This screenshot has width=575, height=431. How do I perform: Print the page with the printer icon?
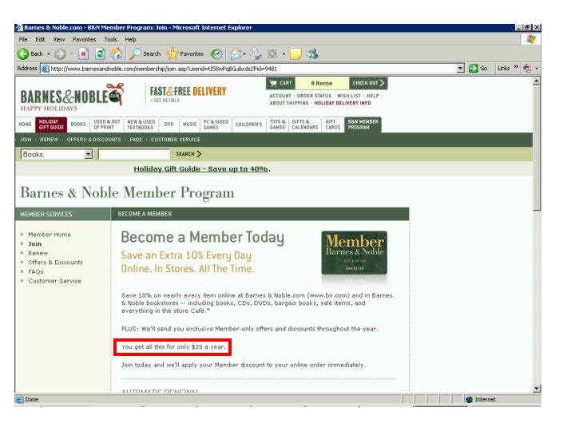click(x=256, y=54)
